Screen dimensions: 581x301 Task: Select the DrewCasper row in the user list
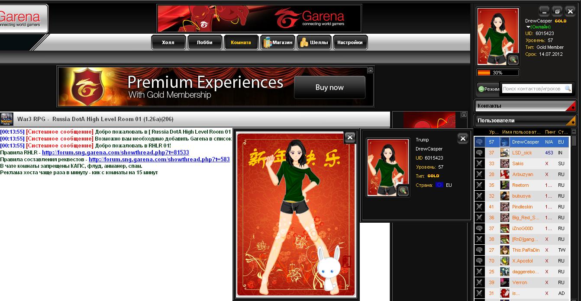pyautogui.click(x=522, y=142)
